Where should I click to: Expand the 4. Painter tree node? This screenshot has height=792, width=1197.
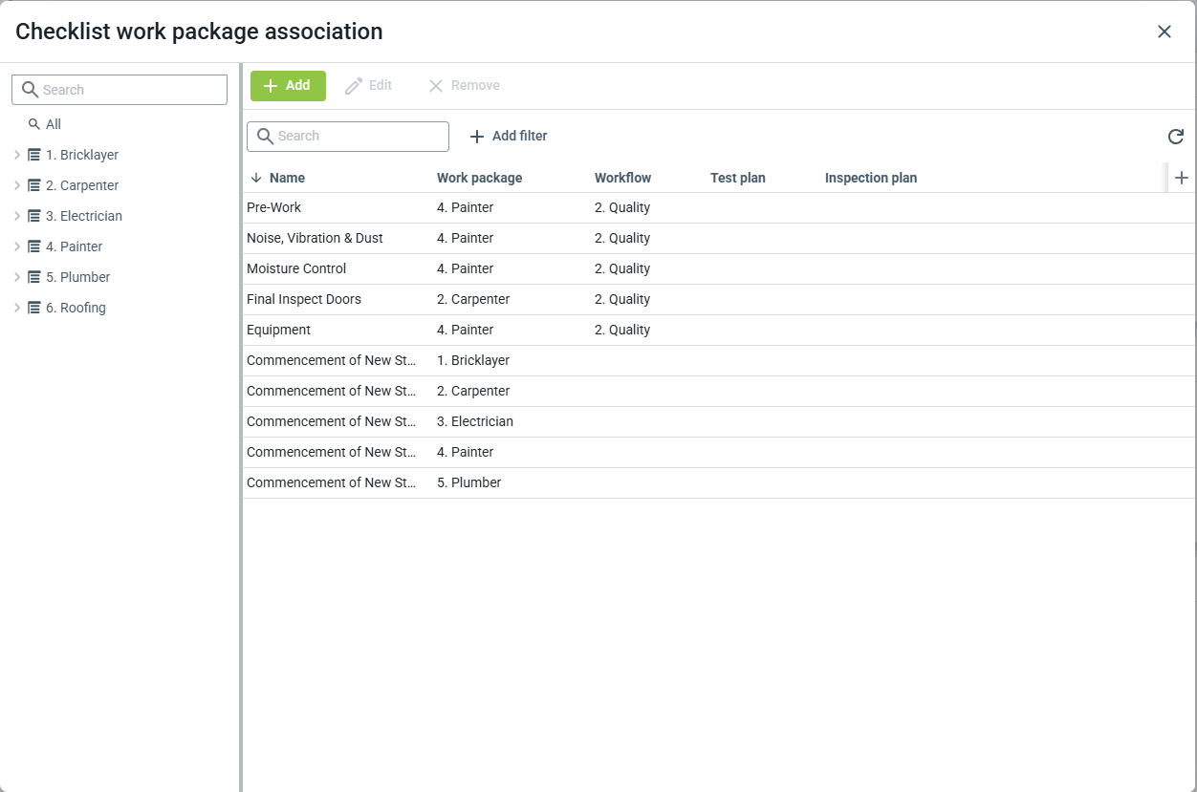click(x=17, y=246)
